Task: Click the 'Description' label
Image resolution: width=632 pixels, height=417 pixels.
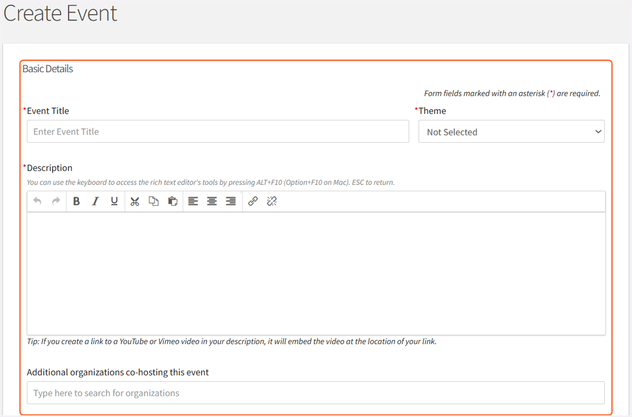Action: [x=50, y=168]
